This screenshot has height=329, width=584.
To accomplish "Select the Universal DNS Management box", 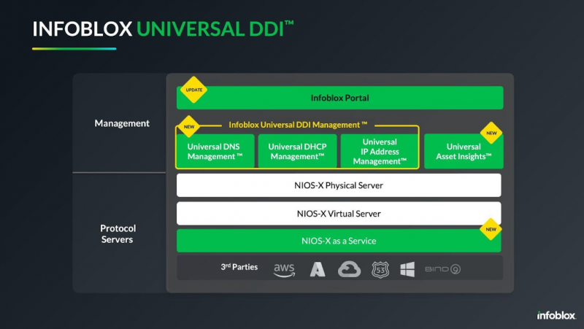I will pyautogui.click(x=215, y=152).
